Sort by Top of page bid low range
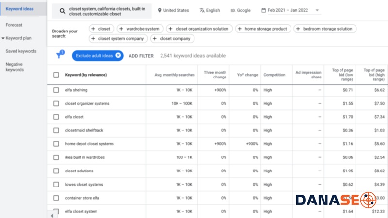The width and height of the screenshot is (388, 218). 342,75
